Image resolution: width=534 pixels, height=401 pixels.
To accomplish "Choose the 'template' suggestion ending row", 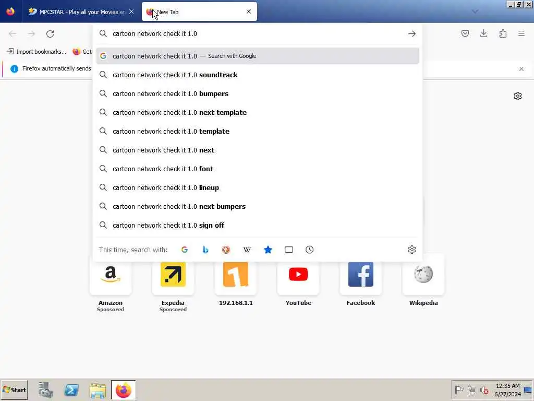I will [x=258, y=131].
